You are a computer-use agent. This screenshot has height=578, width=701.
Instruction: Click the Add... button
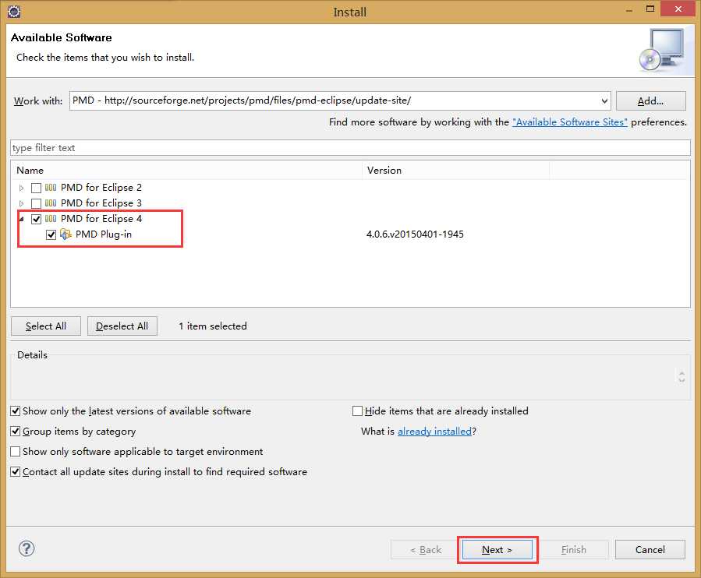[650, 101]
